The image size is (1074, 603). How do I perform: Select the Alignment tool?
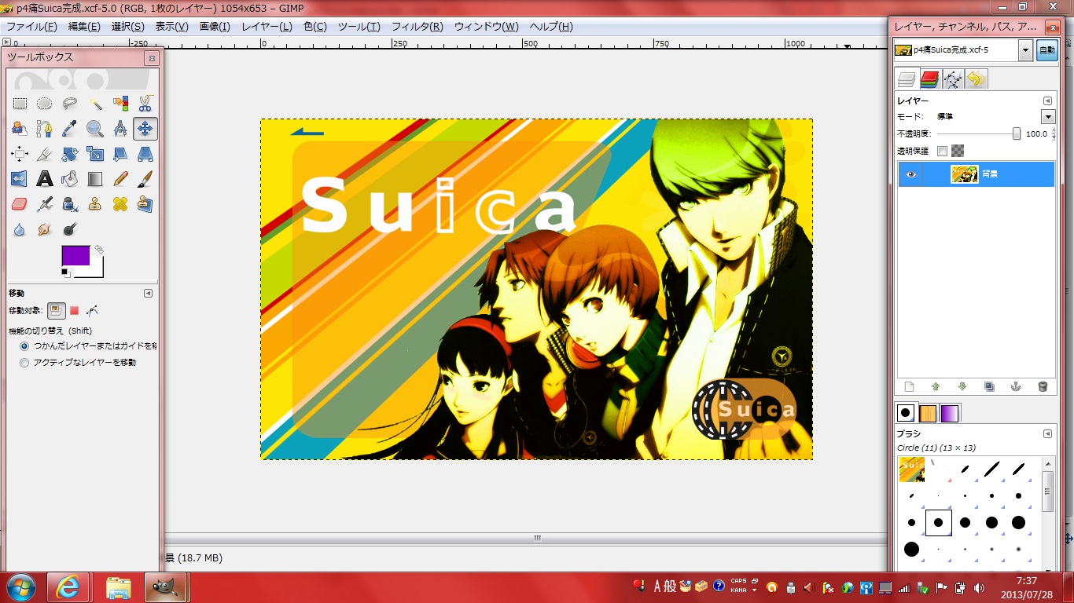click(20, 154)
